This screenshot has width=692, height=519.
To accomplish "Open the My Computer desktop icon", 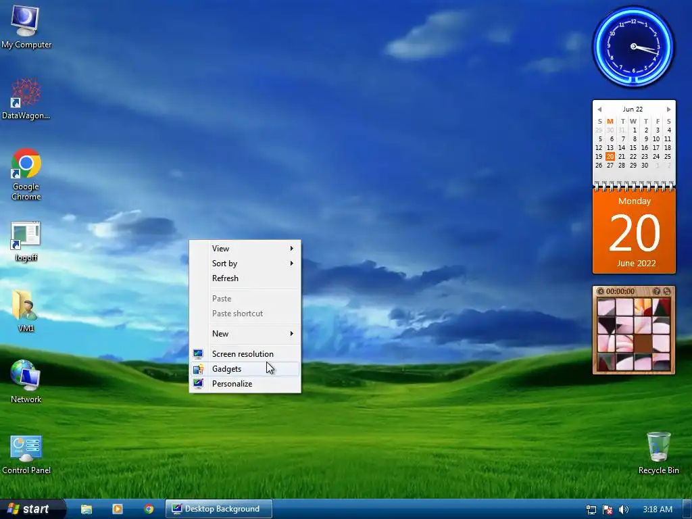I will tap(26, 27).
